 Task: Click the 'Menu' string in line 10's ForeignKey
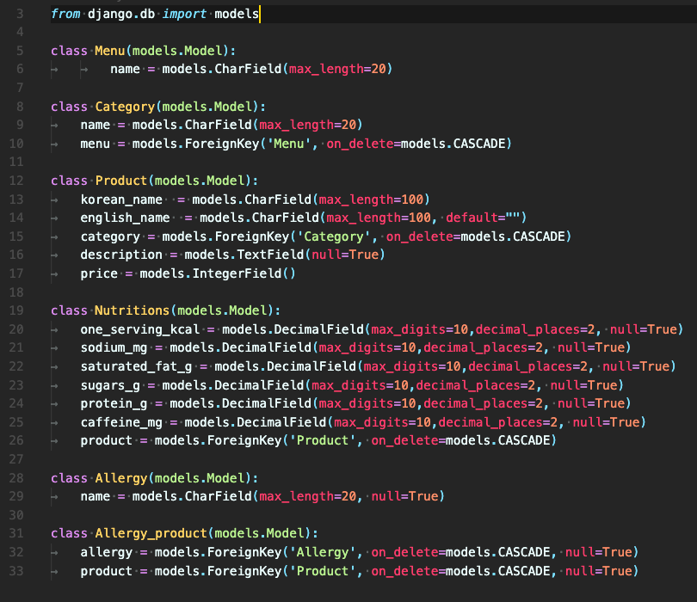288,144
